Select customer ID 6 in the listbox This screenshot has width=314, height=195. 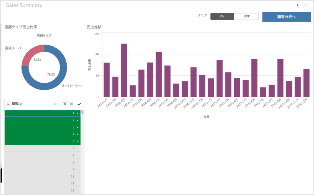(42, 148)
